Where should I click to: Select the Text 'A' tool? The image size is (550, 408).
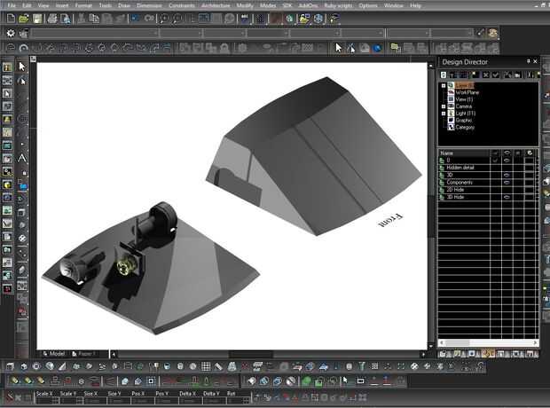coord(22,158)
